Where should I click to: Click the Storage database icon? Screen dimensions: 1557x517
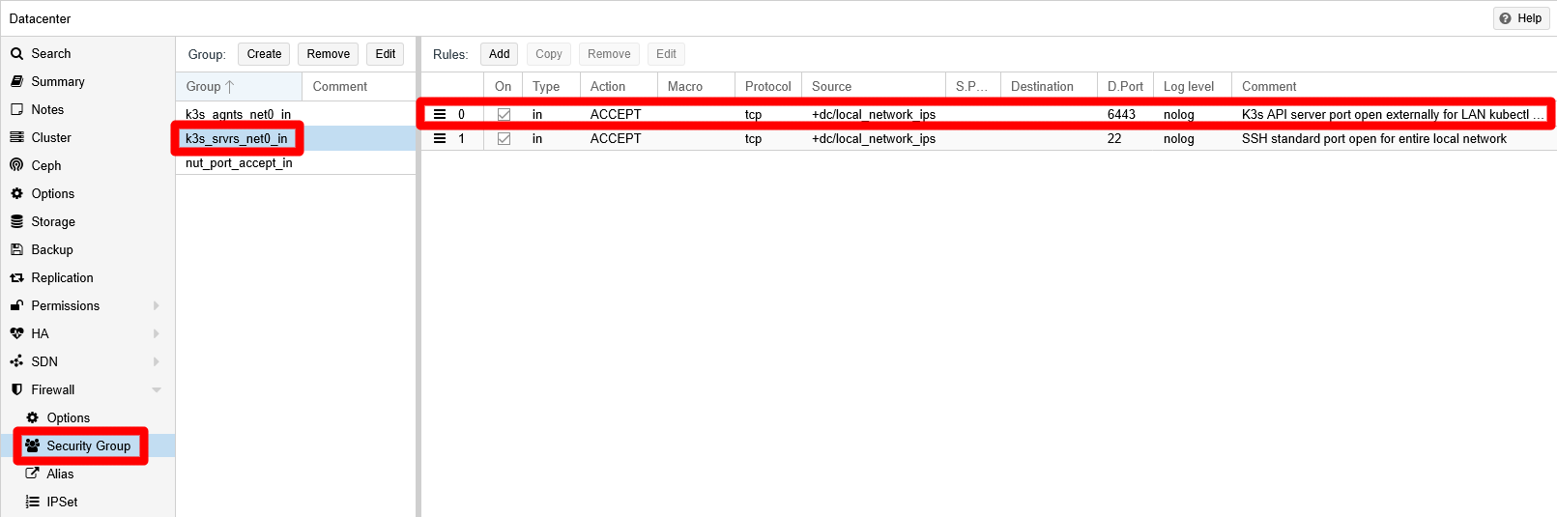pyautogui.click(x=16, y=221)
